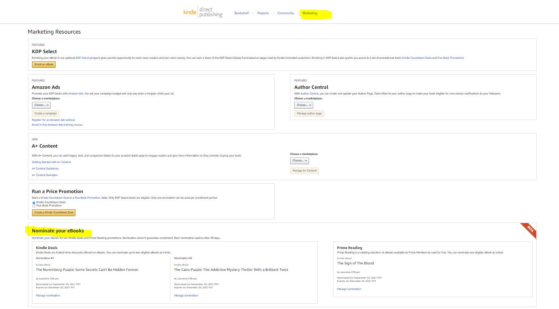Click the Run a Price Promotion heading
Viewport: 559px width, 309px height.
coord(58,191)
